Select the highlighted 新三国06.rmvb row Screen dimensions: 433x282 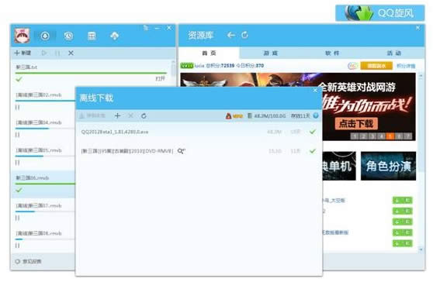pyautogui.click(x=43, y=184)
